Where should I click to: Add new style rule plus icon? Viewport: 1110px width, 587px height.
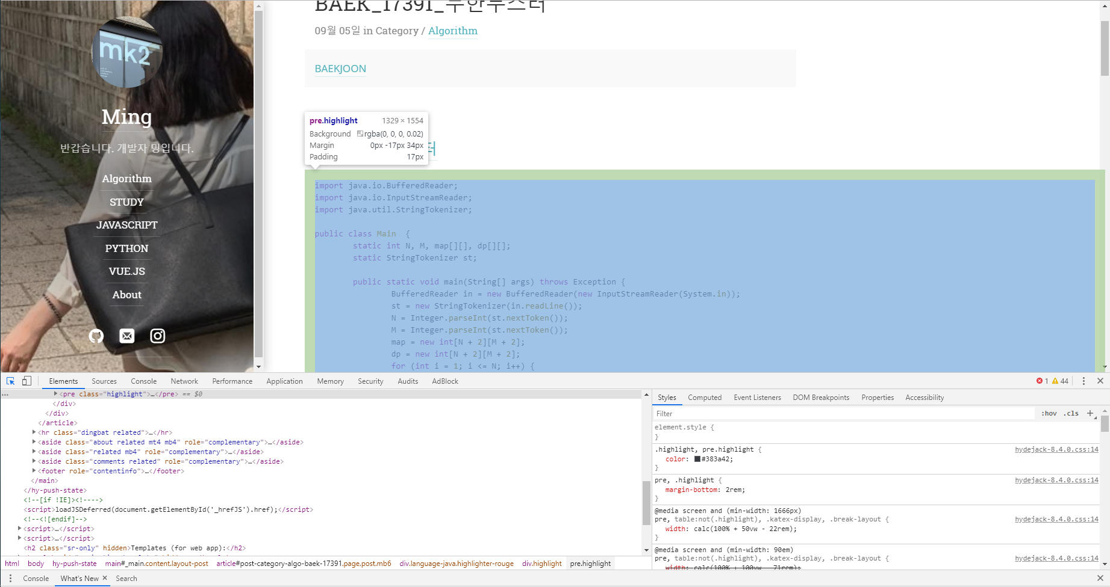click(x=1090, y=413)
